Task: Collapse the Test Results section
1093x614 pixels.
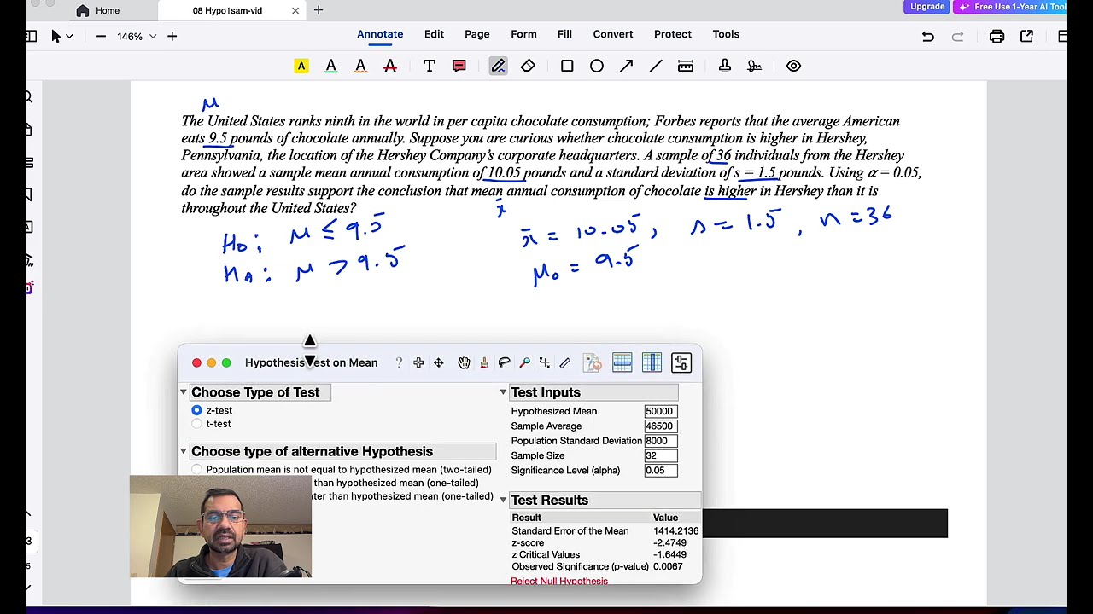Action: (503, 500)
